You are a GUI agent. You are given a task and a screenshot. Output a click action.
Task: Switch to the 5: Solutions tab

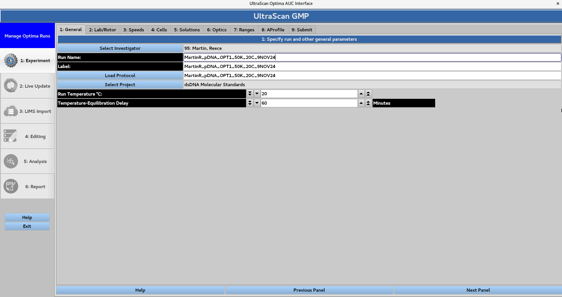[187, 30]
